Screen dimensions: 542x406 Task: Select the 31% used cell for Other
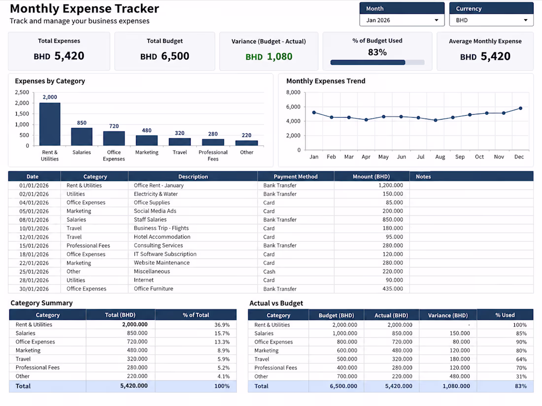coord(505,376)
